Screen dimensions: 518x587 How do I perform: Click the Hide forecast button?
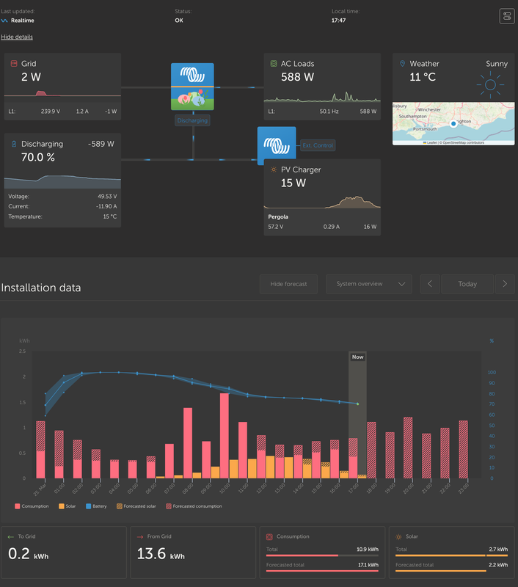coord(288,284)
